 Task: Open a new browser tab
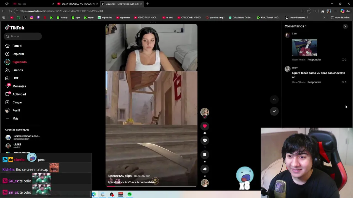(x=148, y=4)
